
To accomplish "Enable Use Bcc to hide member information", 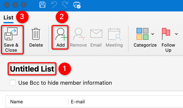I will point(13,83).
